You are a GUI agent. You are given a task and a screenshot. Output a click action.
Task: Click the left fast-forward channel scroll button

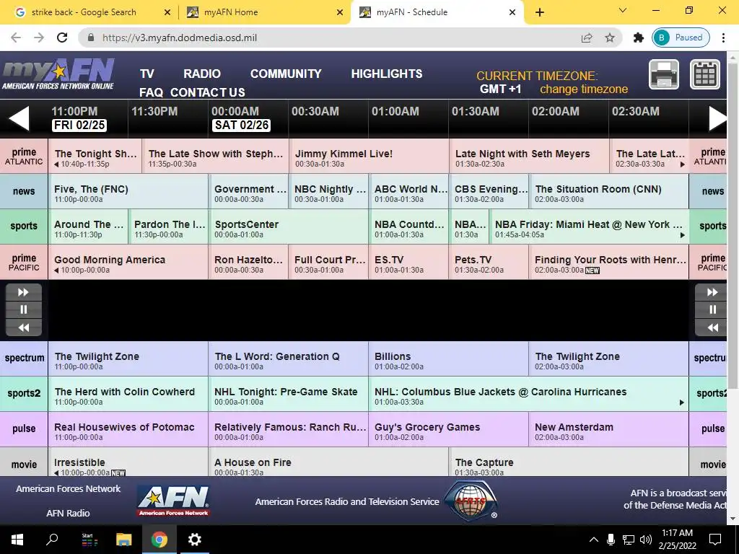(x=24, y=292)
